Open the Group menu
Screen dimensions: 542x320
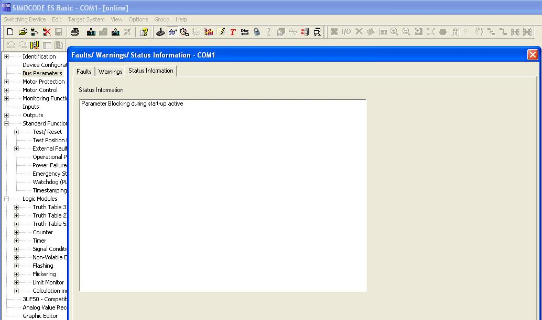162,20
